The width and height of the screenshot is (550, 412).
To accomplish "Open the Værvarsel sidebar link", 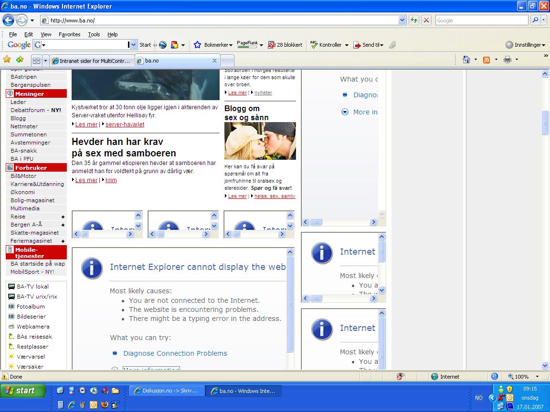I will pyautogui.click(x=31, y=357).
